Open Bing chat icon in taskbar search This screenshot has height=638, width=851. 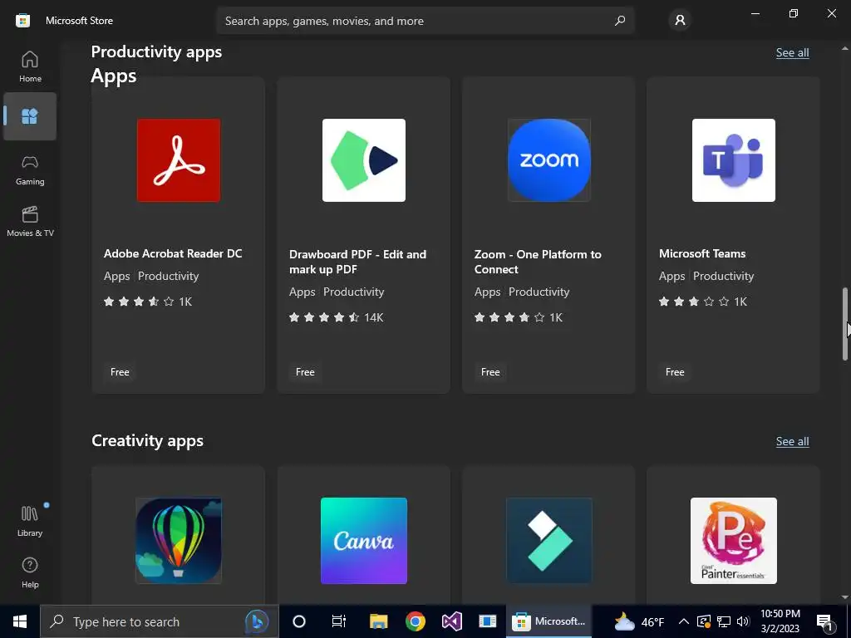pyautogui.click(x=257, y=621)
